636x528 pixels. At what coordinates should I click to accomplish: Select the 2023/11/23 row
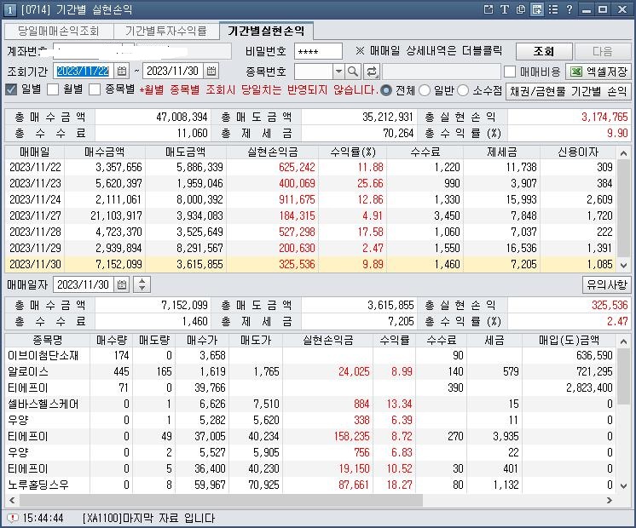[311, 183]
